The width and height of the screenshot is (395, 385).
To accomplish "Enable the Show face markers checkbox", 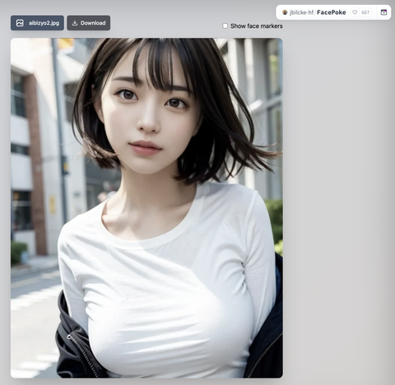I will [225, 26].
